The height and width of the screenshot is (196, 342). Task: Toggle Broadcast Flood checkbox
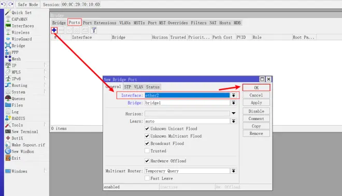147,143
